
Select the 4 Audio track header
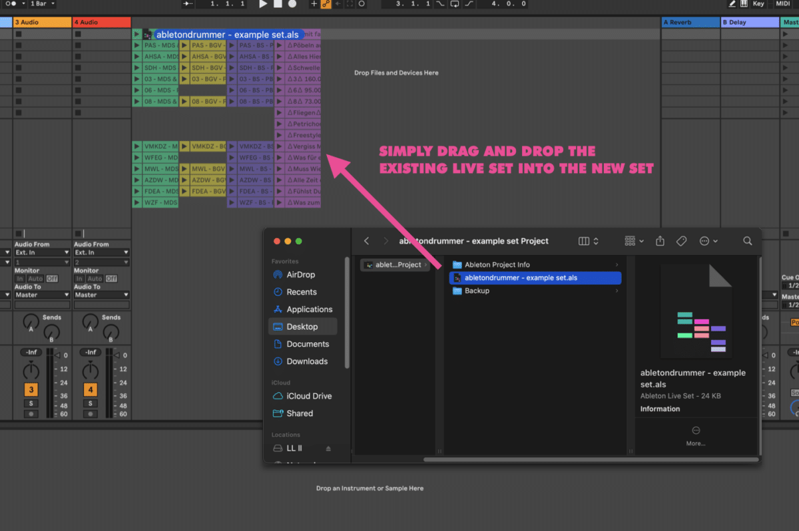point(102,22)
